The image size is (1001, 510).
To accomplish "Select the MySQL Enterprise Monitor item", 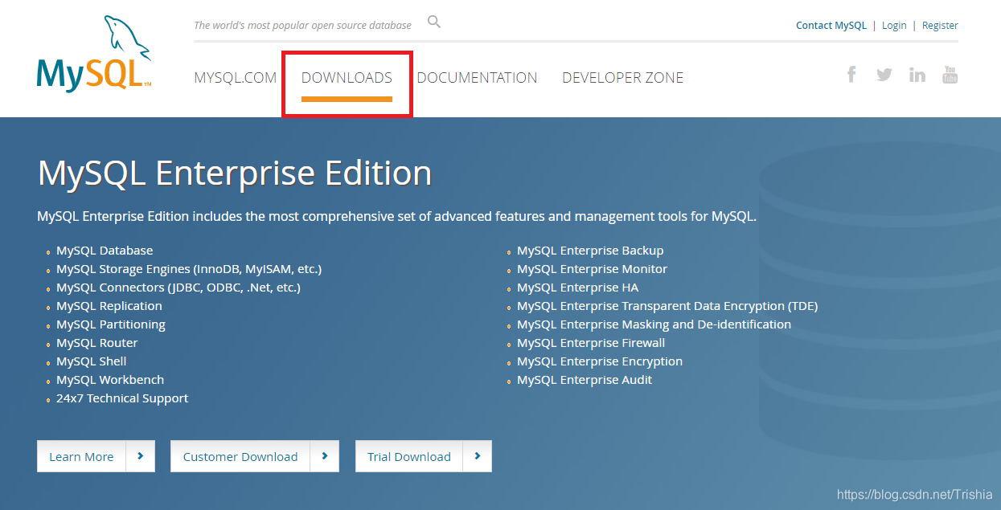I will (x=593, y=269).
